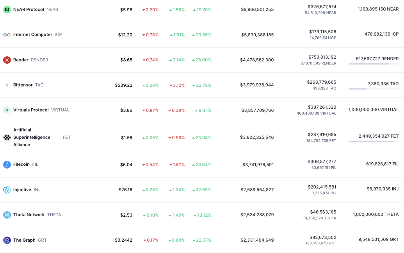Click Bittensor circulating supply progress bar

[x=374, y=89]
